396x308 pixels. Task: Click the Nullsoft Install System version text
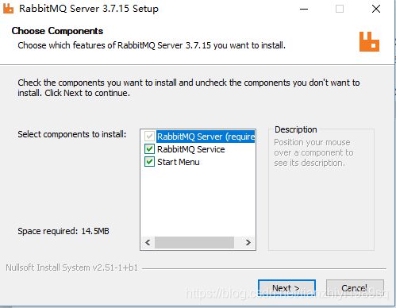(72, 268)
